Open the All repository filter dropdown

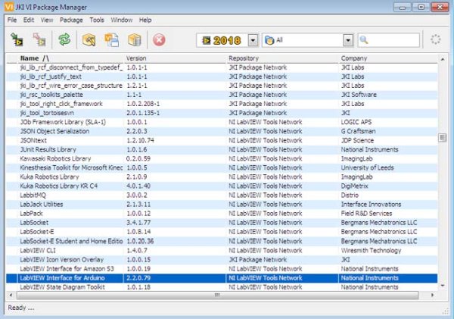(x=348, y=40)
